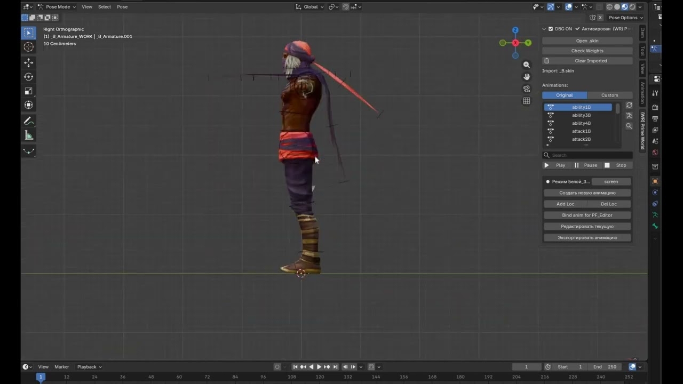Click the timeline play forward button
This screenshot has width=683, height=384.
click(x=319, y=367)
